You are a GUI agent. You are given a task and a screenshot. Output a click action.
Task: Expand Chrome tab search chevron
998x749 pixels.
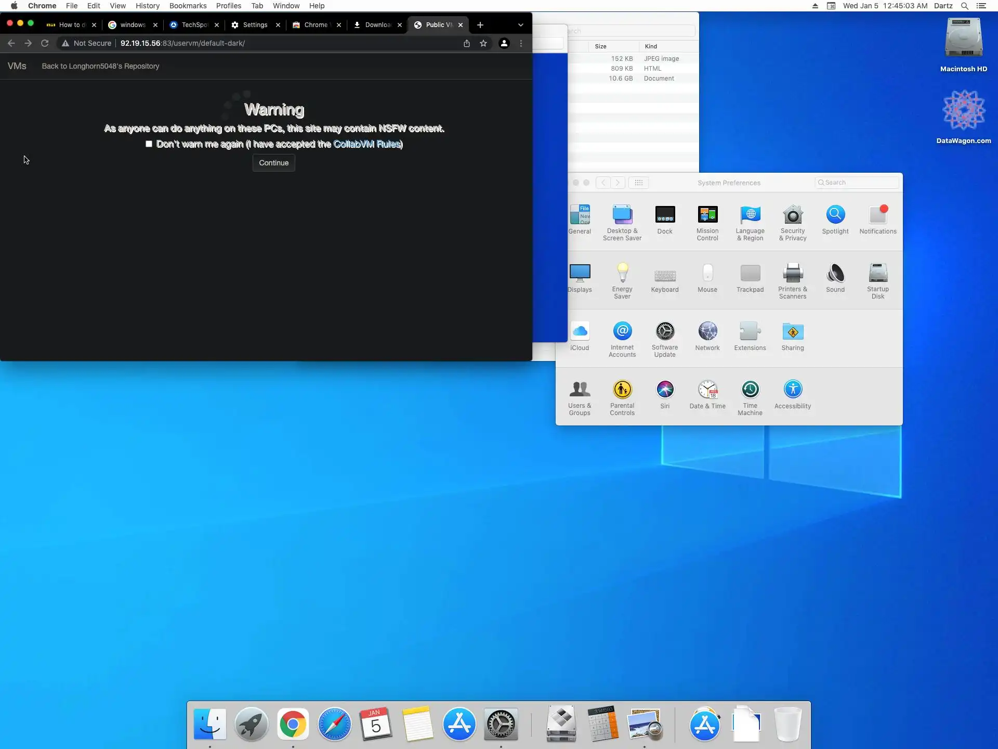pos(520,25)
